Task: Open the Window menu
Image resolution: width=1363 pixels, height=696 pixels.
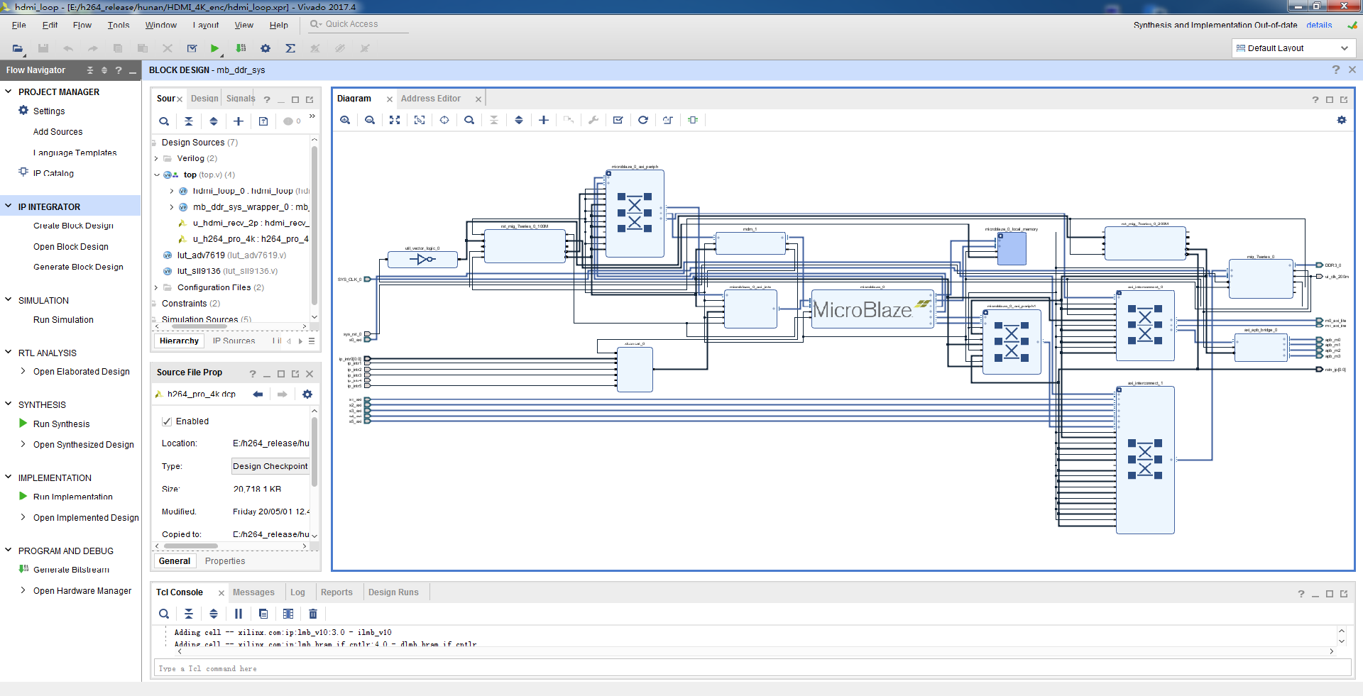Action: tap(161, 25)
